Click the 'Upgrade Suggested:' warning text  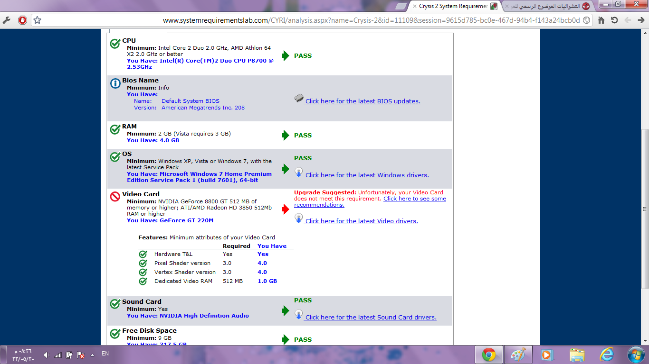coord(325,192)
